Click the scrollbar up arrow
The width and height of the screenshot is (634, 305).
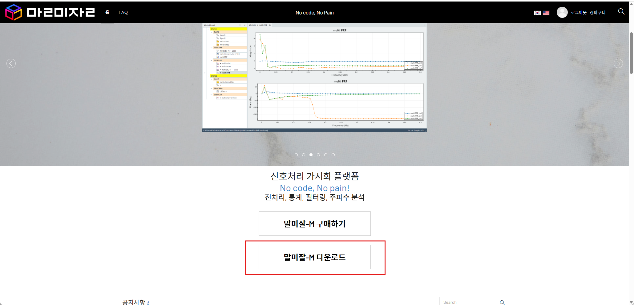coord(632,4)
